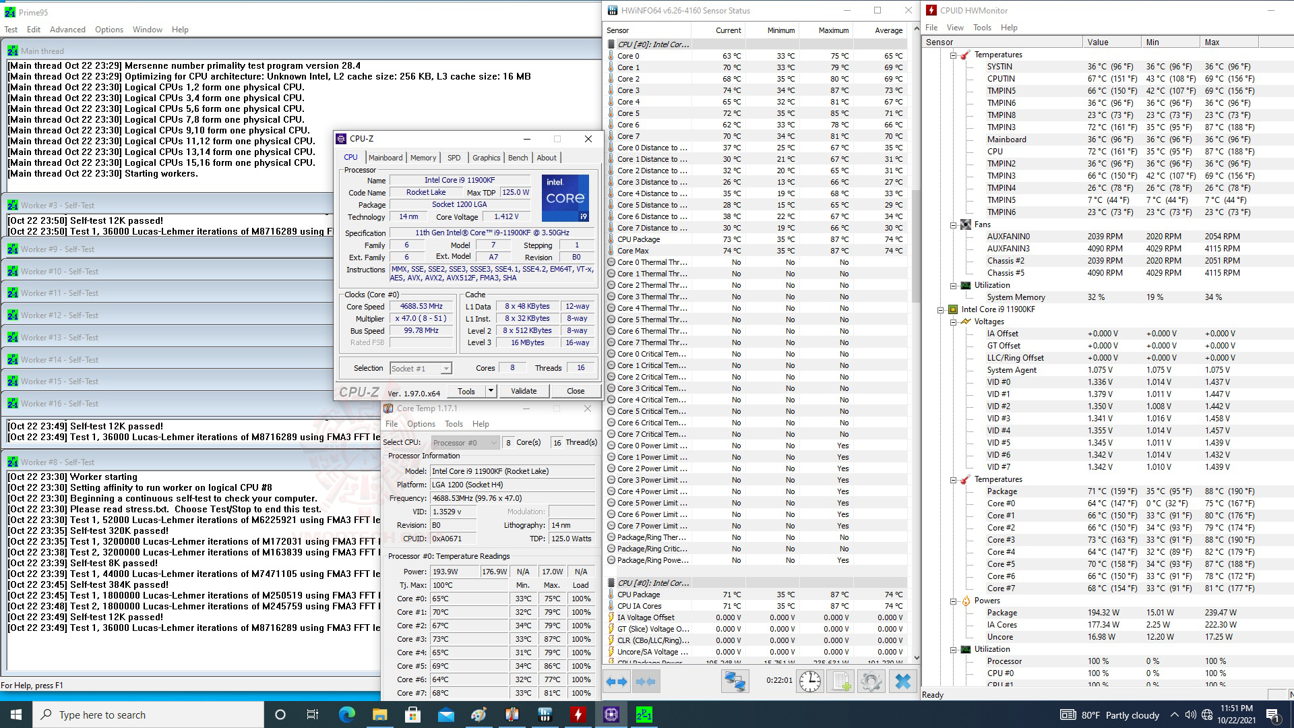Open HWiNFO sensor settings gear icon
The width and height of the screenshot is (1294, 728).
871,681
